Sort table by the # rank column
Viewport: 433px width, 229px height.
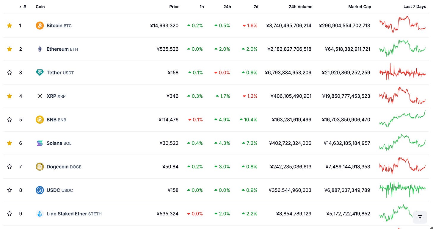[x=23, y=7]
